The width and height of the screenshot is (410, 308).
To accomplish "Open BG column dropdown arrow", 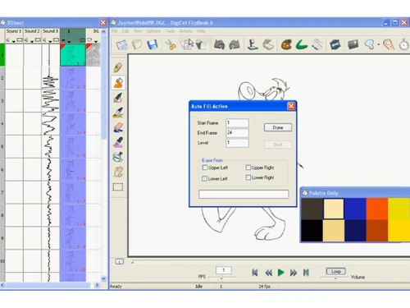I will tap(96, 41).
